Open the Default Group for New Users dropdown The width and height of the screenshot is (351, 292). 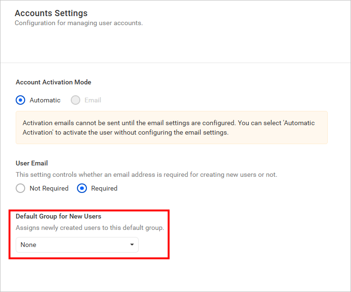77,245
